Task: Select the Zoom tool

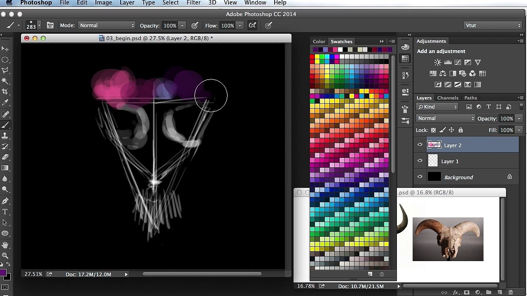Action: [5, 255]
